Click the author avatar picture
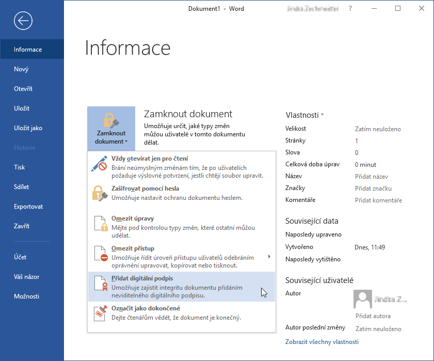The image size is (434, 361). pos(363,299)
